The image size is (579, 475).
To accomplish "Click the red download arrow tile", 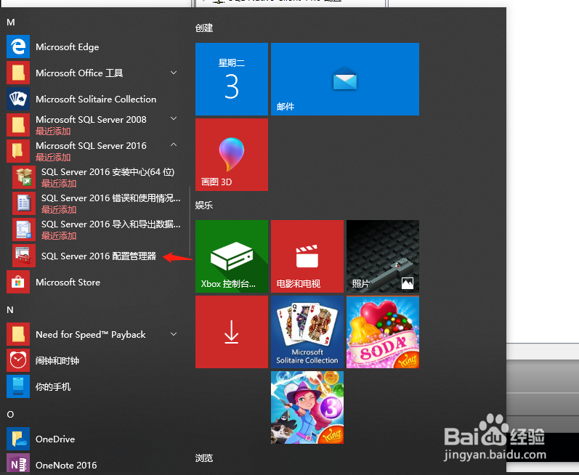I will (x=232, y=332).
